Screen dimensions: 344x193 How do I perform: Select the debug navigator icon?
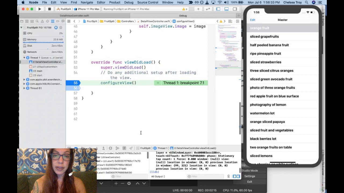53,21
